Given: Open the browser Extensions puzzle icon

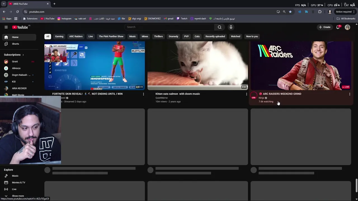Looking at the screenshot, I should click(x=320, y=12).
